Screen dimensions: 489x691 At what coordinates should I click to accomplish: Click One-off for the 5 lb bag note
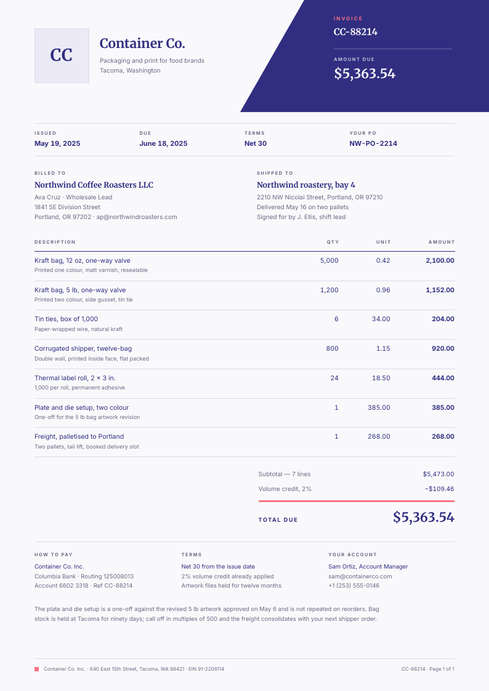tap(87, 417)
